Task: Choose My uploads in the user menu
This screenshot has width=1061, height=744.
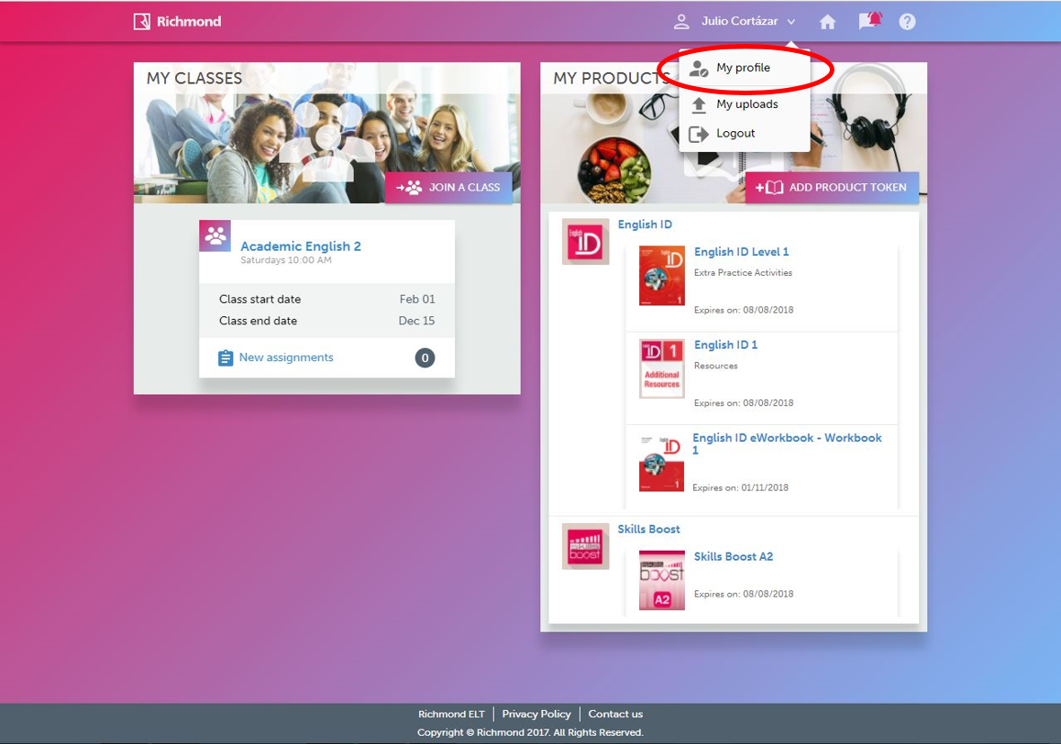Action: 746,104
